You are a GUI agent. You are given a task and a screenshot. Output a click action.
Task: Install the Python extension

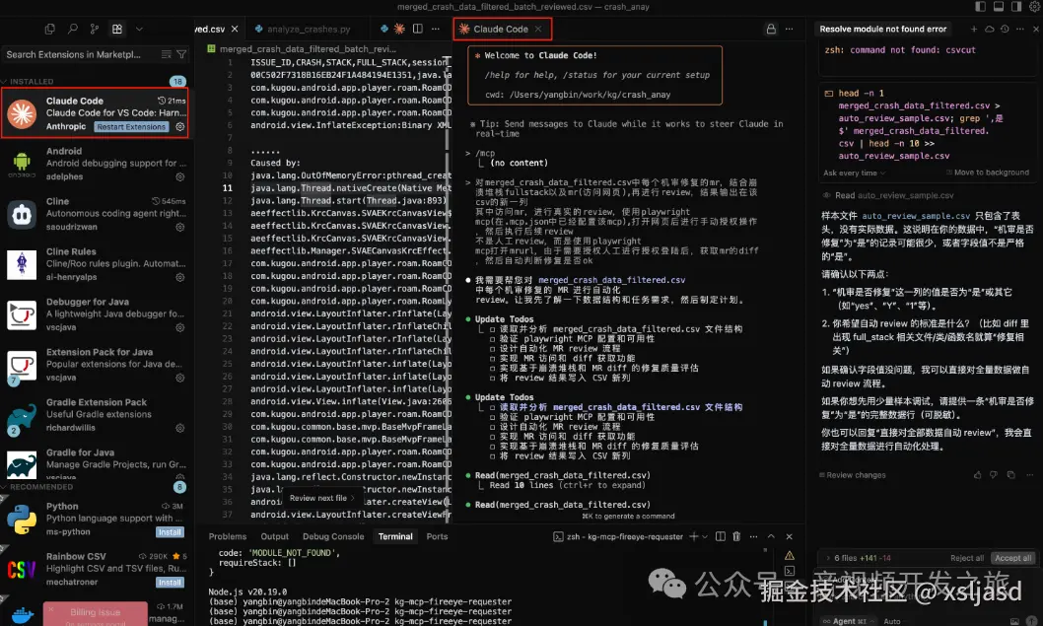click(x=170, y=531)
